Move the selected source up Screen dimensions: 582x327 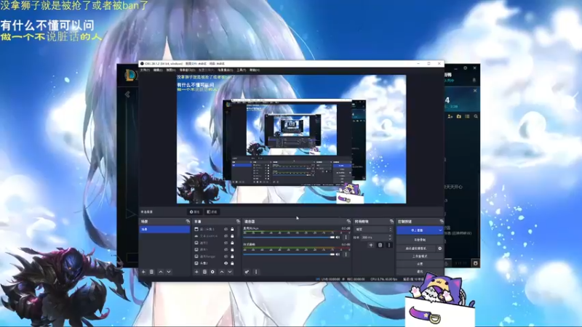coord(222,272)
